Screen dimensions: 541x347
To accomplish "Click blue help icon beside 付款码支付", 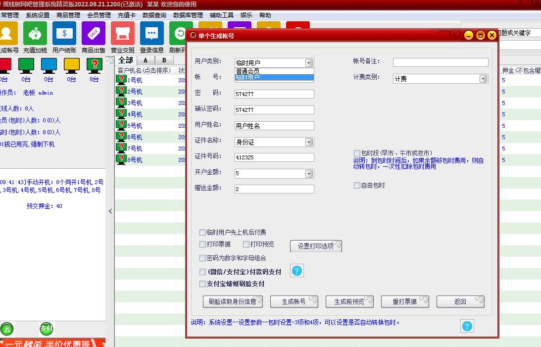I will [x=296, y=271].
